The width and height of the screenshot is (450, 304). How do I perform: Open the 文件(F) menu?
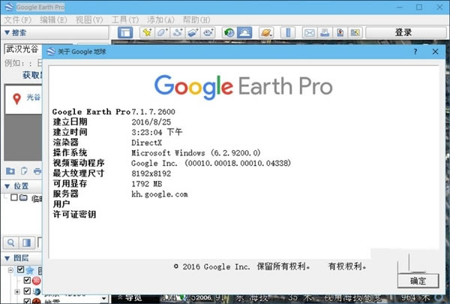pos(18,20)
